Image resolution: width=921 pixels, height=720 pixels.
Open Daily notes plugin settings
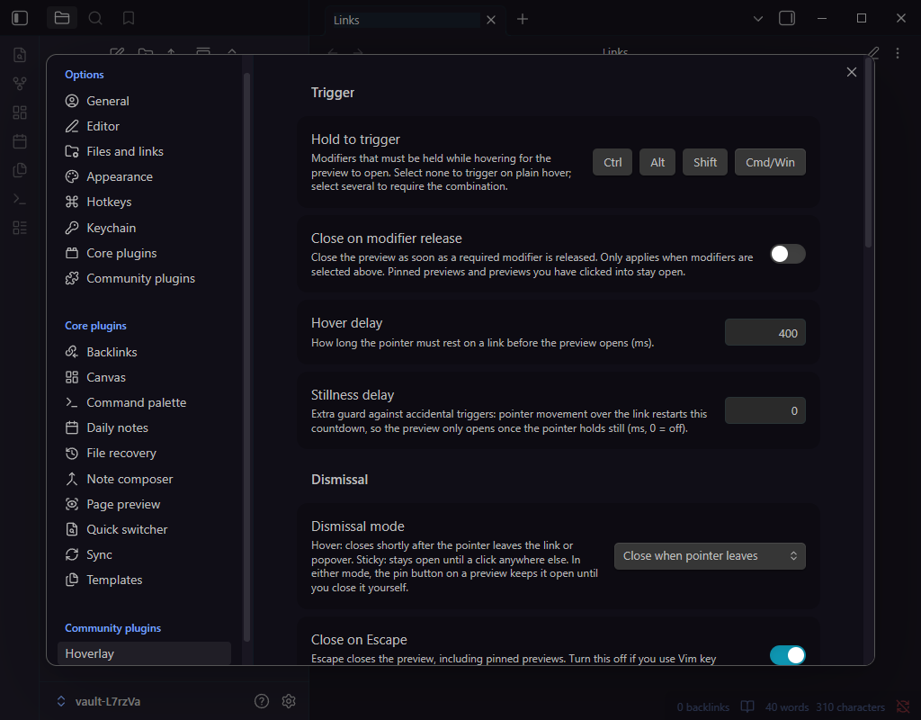click(145, 427)
